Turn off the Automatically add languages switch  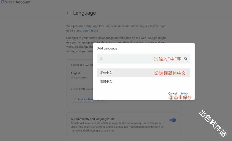pos(172,120)
